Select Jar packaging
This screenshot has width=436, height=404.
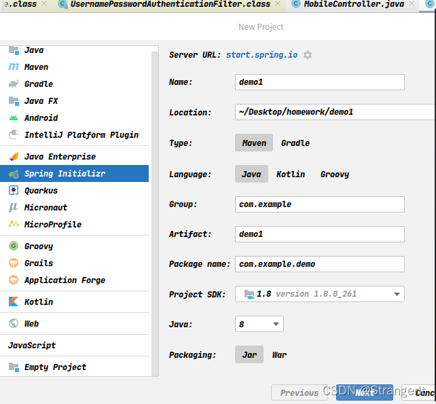249,354
